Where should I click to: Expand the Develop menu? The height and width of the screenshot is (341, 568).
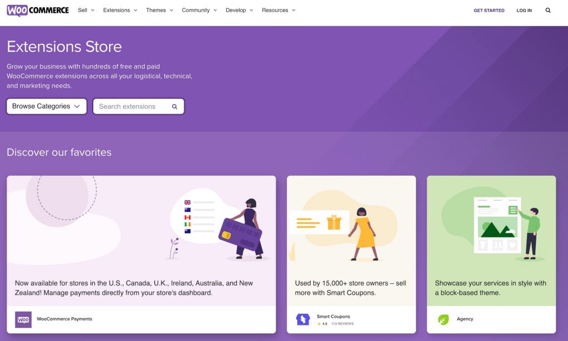240,10
